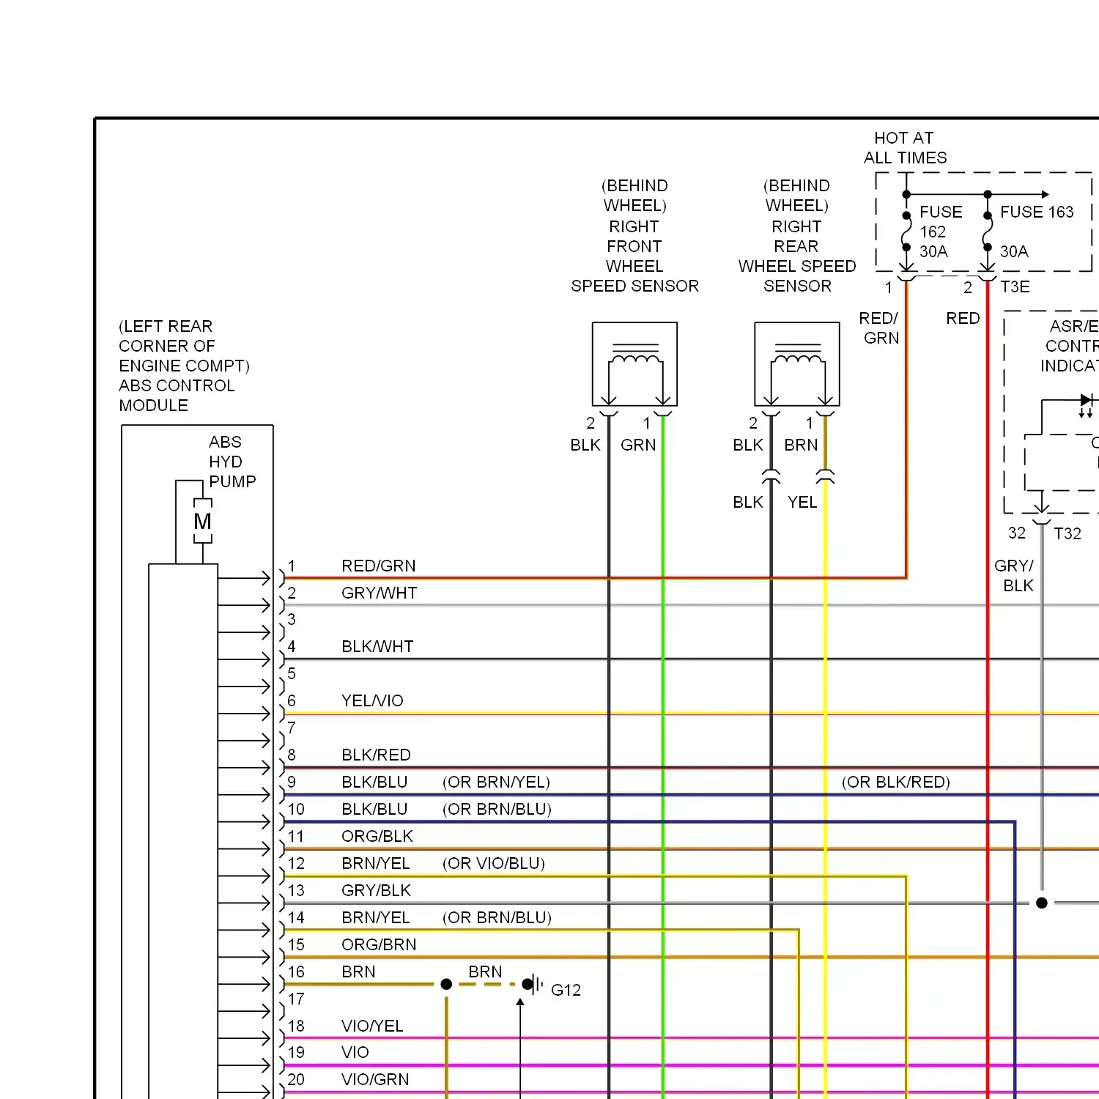
Task: Select pin 9 'BLK/BLU' wire label
Action: (374, 782)
